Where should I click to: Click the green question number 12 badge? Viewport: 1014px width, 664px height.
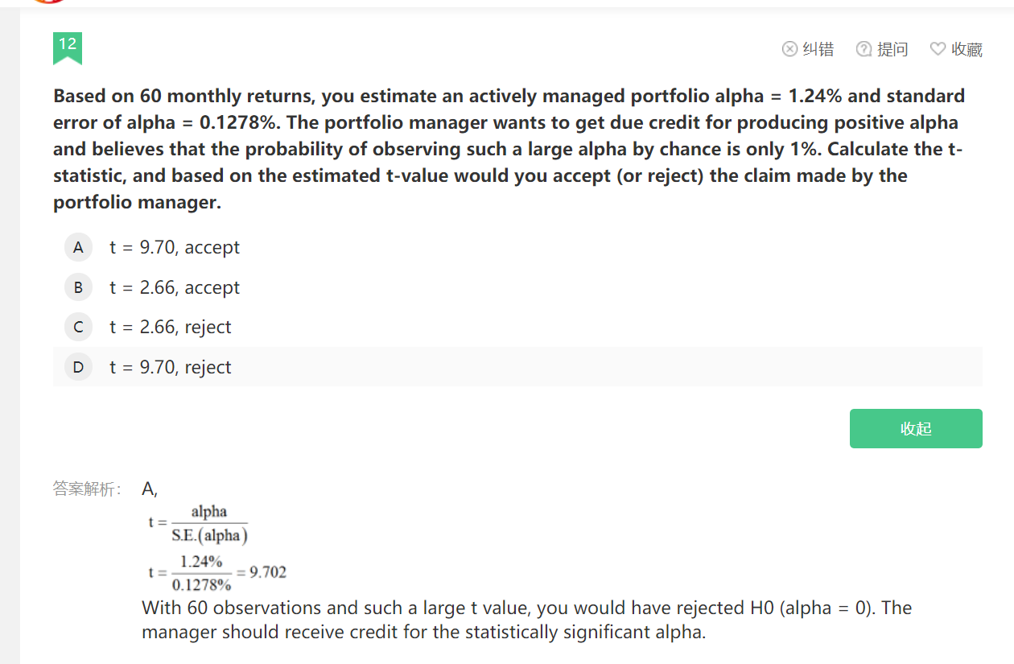tap(68, 47)
